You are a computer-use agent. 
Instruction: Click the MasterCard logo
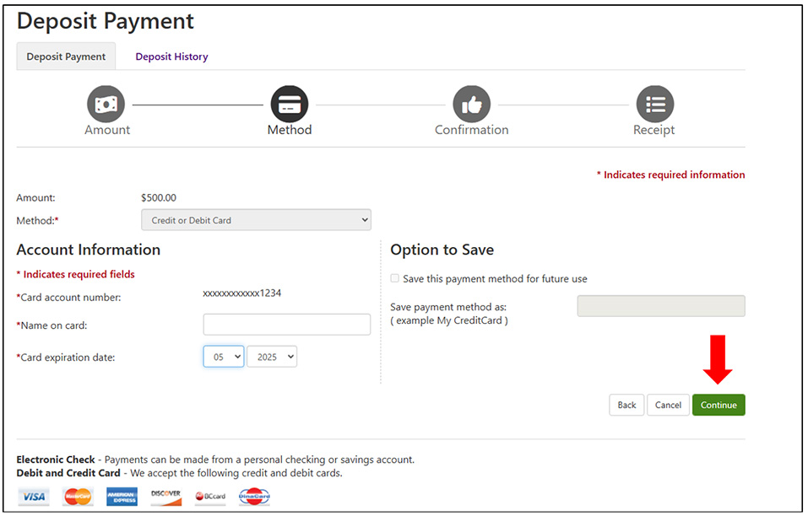tap(78, 497)
